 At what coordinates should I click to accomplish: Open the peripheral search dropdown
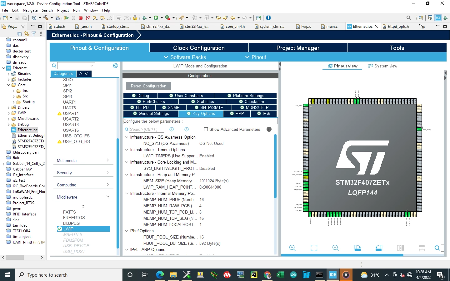click(92, 66)
